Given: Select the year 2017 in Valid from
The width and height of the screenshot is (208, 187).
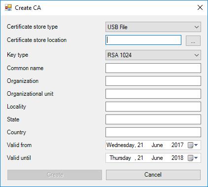Looking at the screenshot, I should click(177, 145).
